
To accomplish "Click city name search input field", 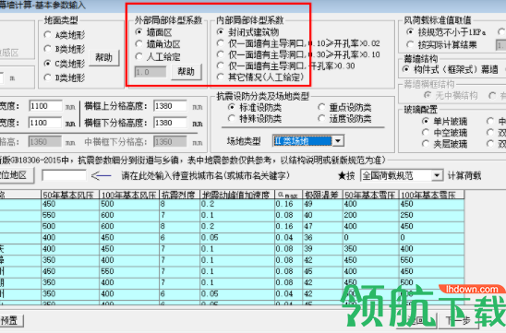I will pyautogui.click(x=64, y=175).
